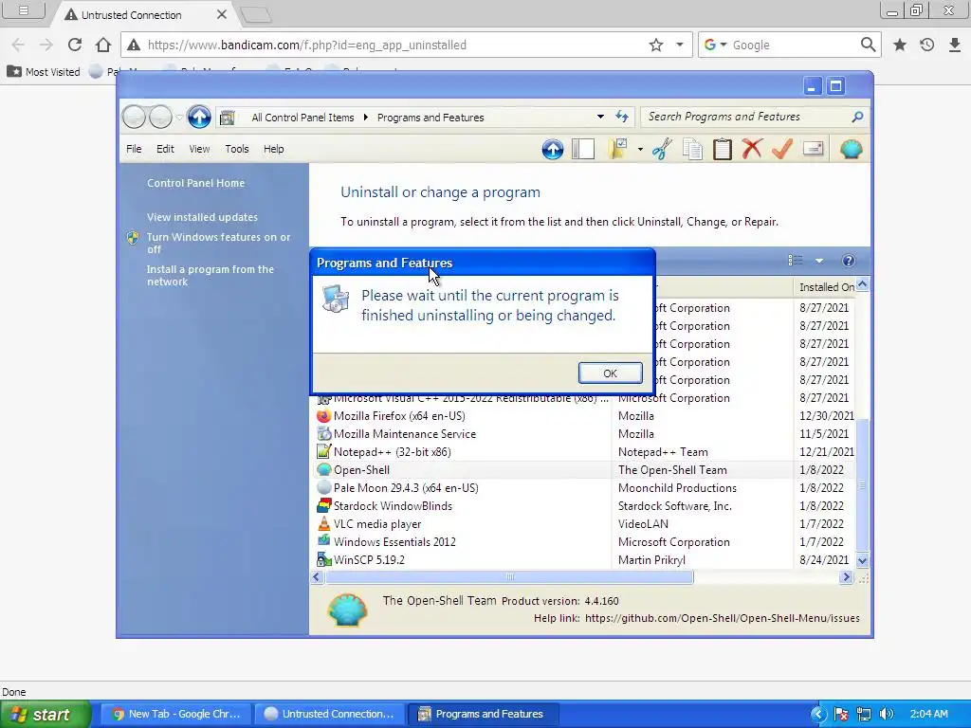Open the Edit menu
Screen dimensions: 971x728
pos(165,149)
